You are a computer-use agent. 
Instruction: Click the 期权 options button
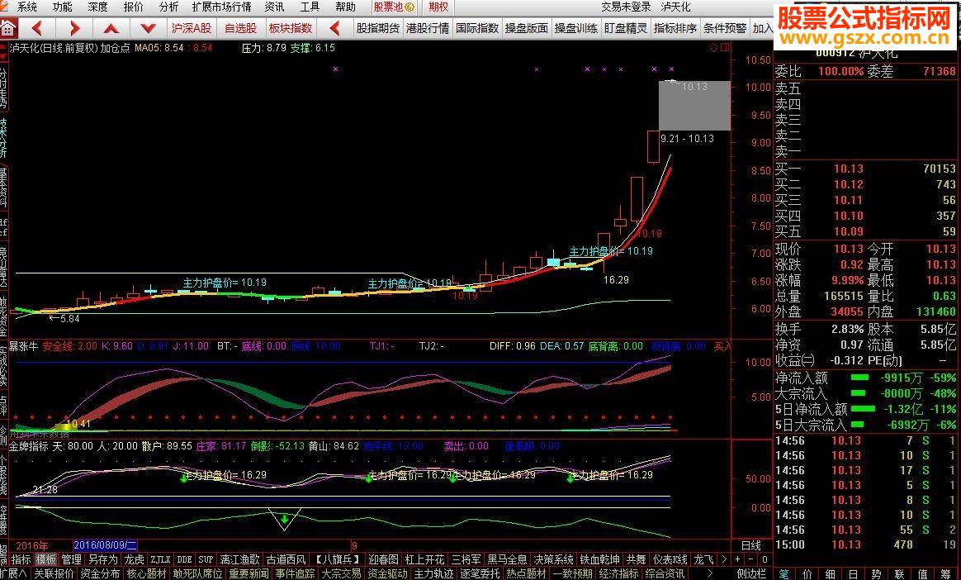pyautogui.click(x=438, y=7)
